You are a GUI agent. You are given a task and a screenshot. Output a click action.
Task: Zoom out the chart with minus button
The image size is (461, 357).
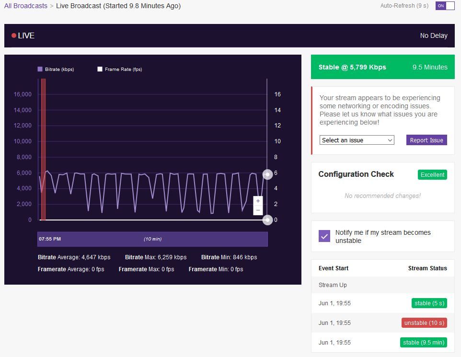coord(258,210)
